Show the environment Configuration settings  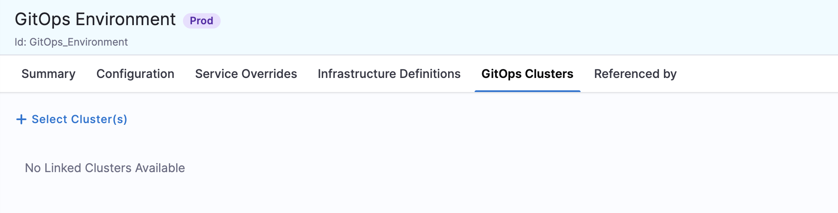click(x=135, y=74)
